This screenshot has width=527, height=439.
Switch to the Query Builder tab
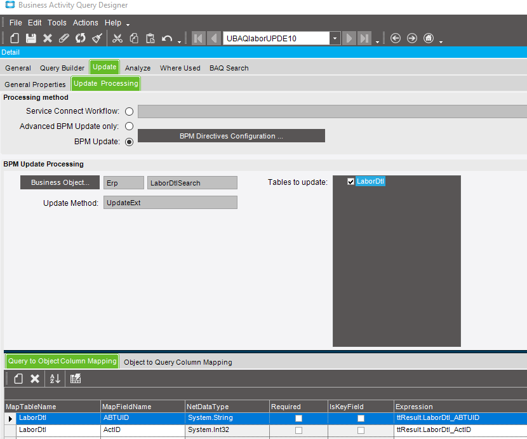tap(62, 68)
